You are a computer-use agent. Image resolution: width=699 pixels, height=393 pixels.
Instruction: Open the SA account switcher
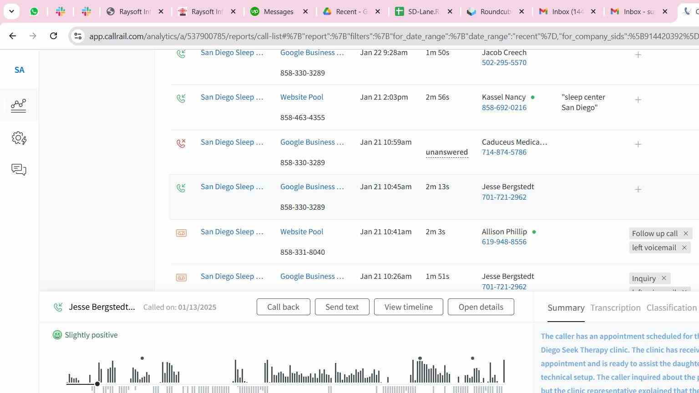pyautogui.click(x=19, y=70)
